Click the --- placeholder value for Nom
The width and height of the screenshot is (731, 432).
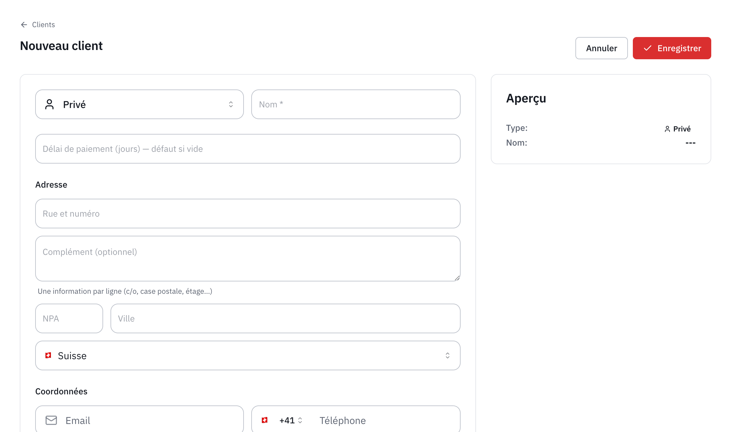[x=690, y=143]
